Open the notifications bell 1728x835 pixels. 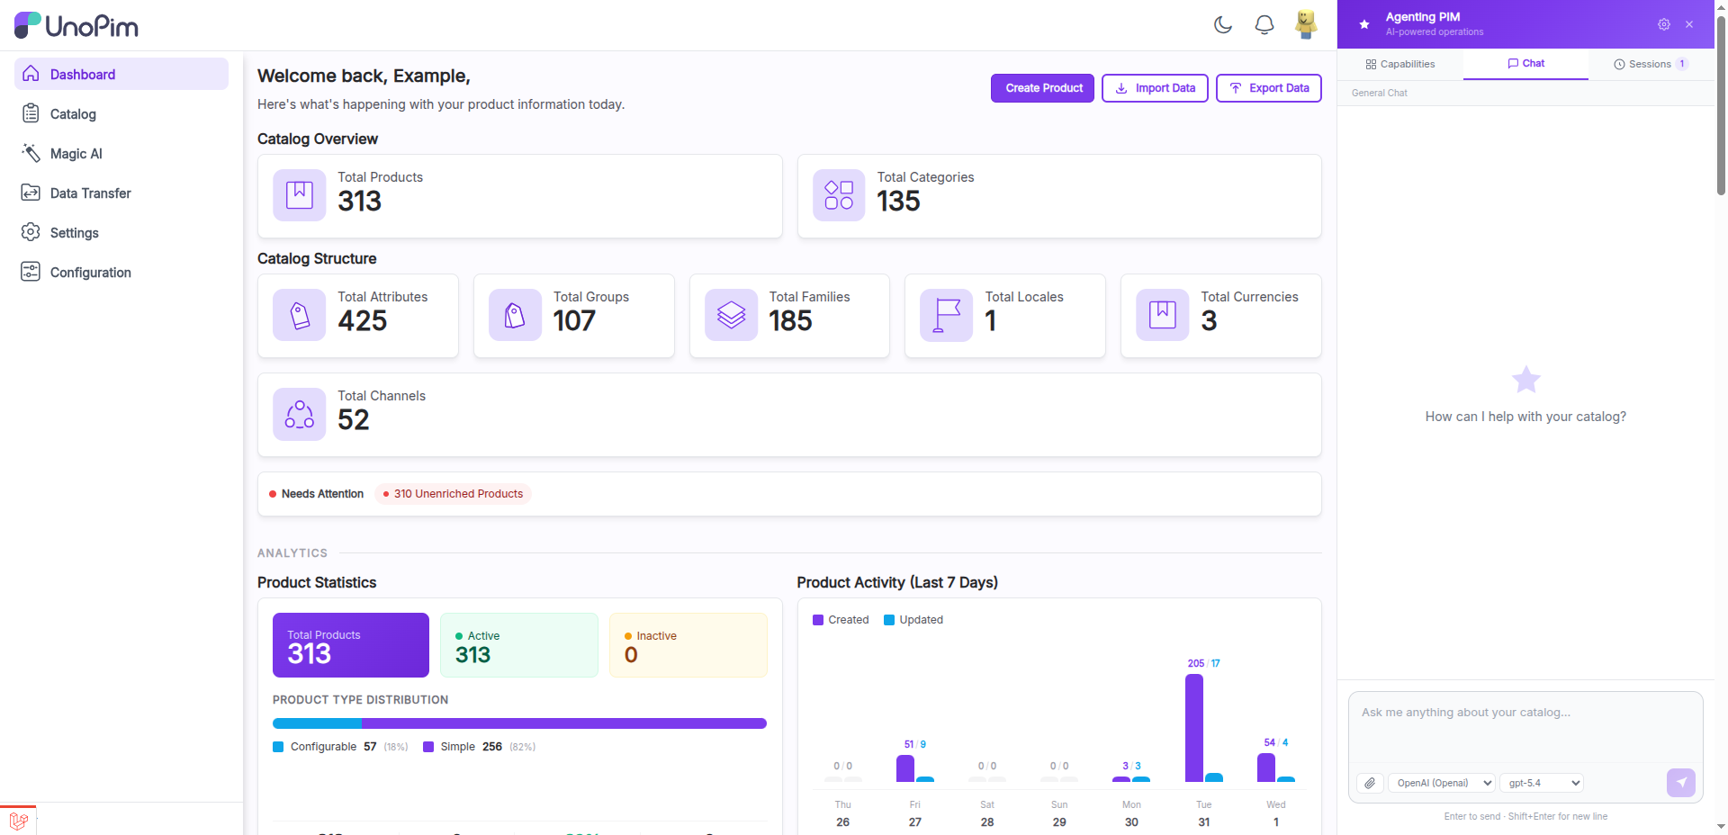click(x=1264, y=25)
